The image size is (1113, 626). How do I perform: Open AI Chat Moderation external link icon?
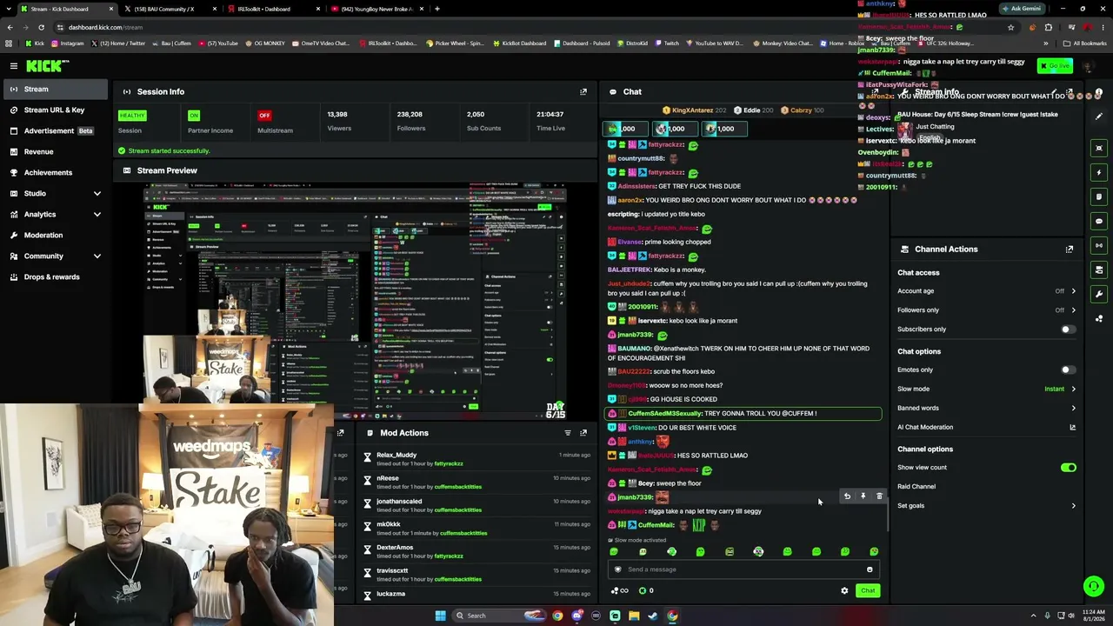[x=1072, y=427]
